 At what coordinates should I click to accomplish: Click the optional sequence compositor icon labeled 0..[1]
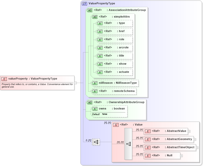click(96, 142)
